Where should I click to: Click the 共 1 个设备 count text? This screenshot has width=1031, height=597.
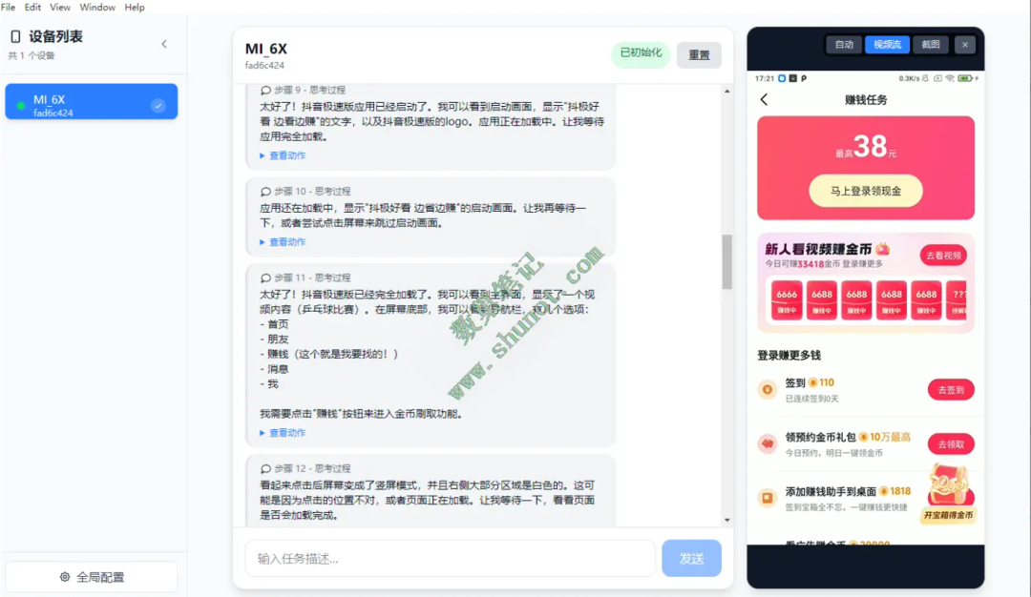pos(32,56)
